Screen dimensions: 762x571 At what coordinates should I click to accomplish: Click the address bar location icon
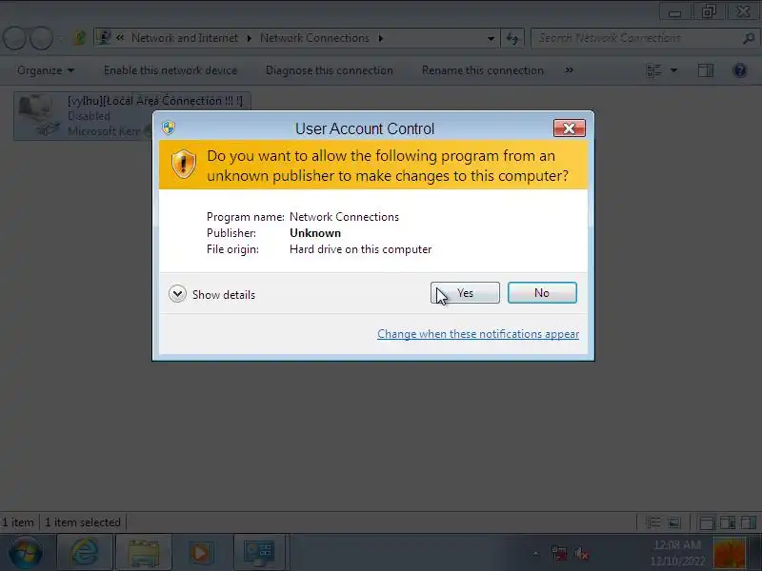click(x=103, y=37)
